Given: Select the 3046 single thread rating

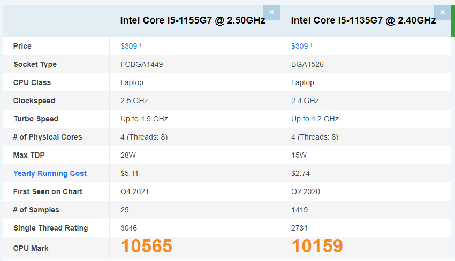Looking at the screenshot, I should click(x=128, y=228).
